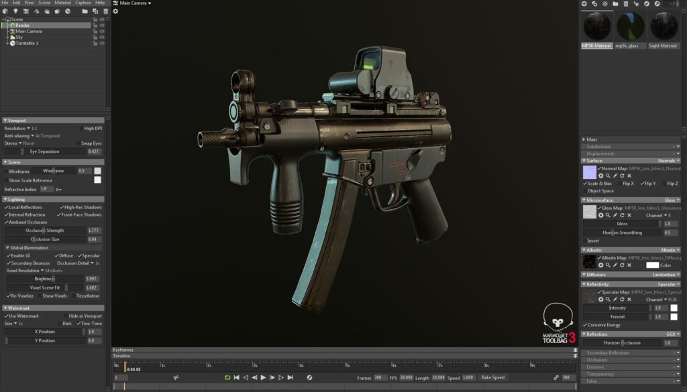Click the Keyframes panel header
The width and height of the screenshot is (687, 392).
[x=344, y=350]
